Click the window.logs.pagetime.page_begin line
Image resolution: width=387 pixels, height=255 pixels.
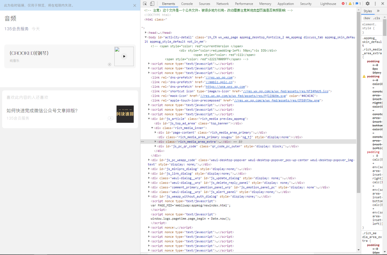tap(191, 219)
